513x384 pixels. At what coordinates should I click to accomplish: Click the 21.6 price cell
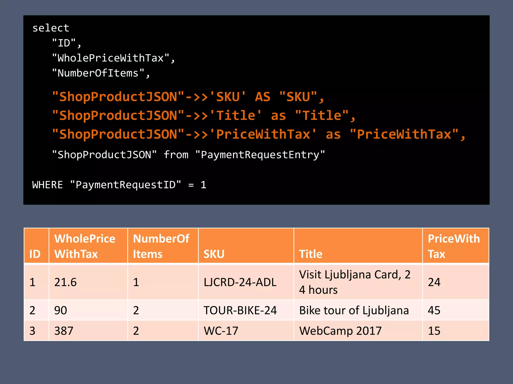[x=65, y=282]
